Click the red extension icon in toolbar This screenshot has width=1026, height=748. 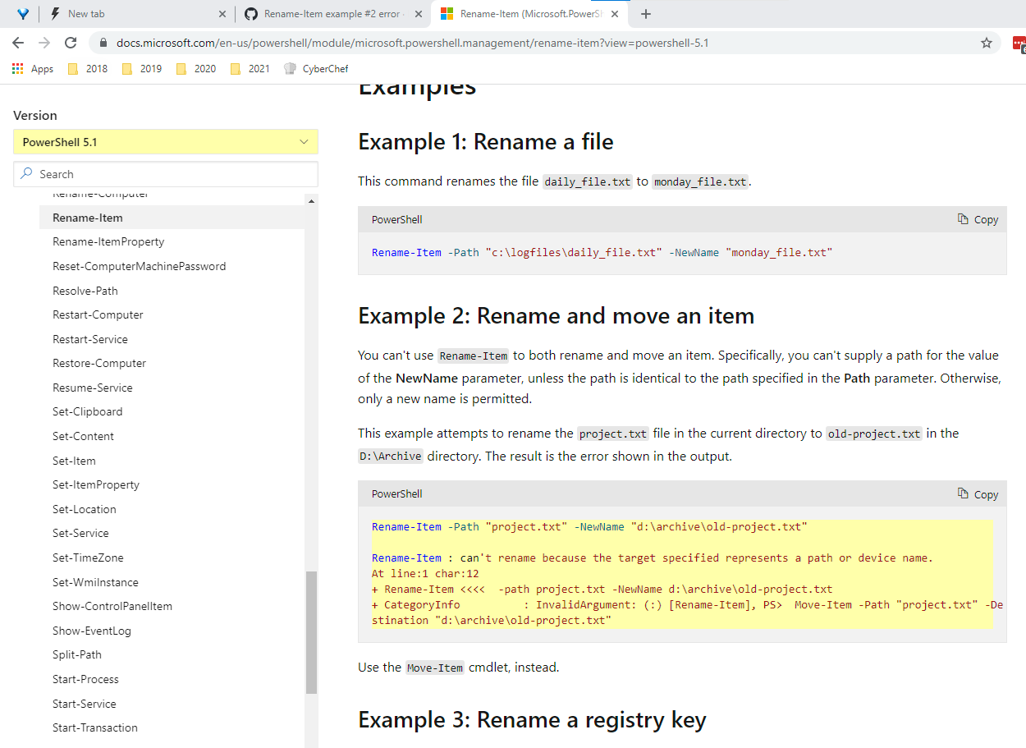pos(1019,43)
